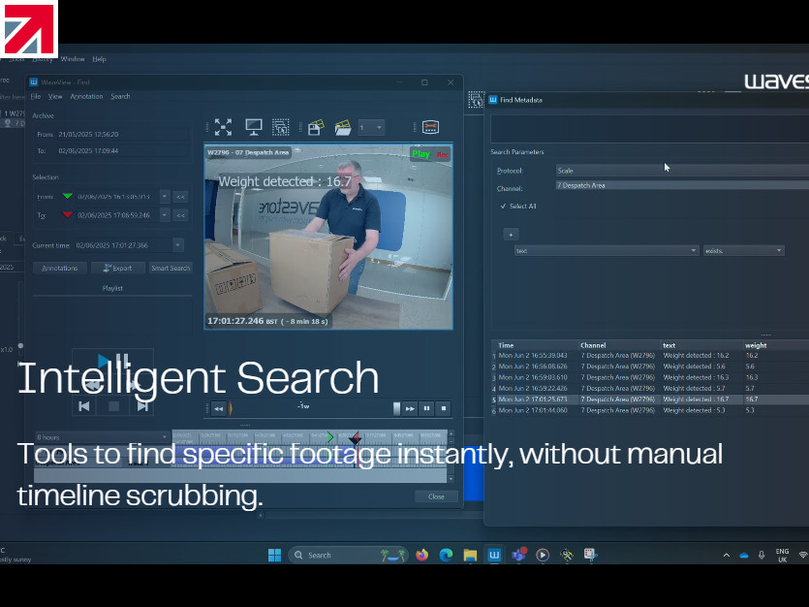This screenshot has width=809, height=607.
Task: Pause the video playback
Action: click(x=426, y=408)
